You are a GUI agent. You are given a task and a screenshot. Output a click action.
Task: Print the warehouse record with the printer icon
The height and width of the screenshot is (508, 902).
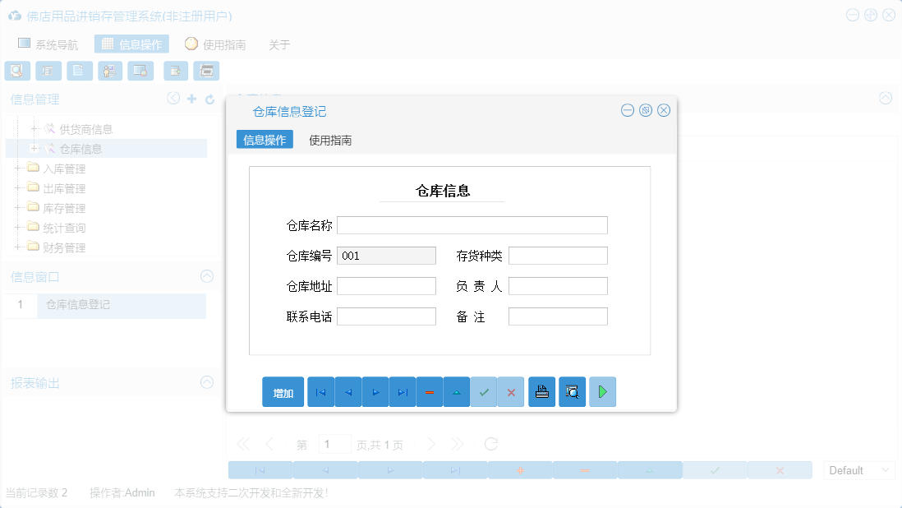point(541,392)
